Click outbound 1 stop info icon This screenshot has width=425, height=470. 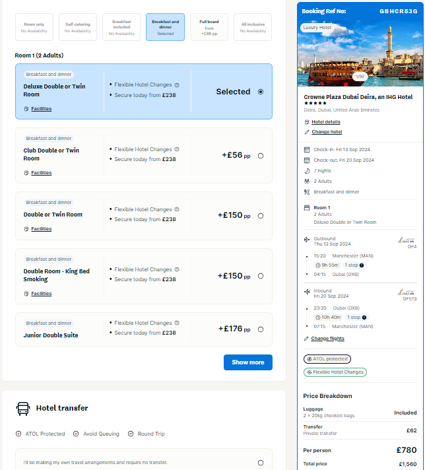tap(362, 265)
